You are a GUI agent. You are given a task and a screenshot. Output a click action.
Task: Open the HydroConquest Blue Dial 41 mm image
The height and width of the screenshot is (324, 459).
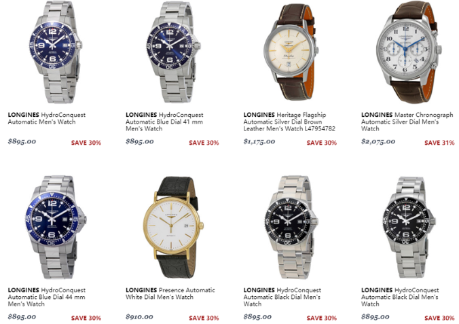(x=173, y=52)
